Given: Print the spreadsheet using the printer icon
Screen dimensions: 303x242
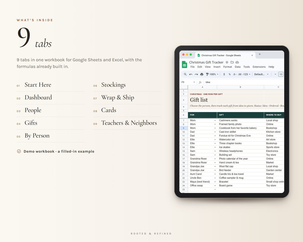Looking at the screenshot, I should coord(202,74).
